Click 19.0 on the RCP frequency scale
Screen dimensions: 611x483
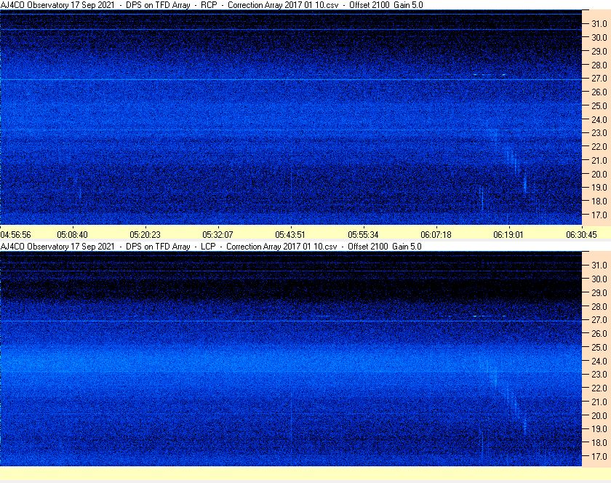[599, 188]
